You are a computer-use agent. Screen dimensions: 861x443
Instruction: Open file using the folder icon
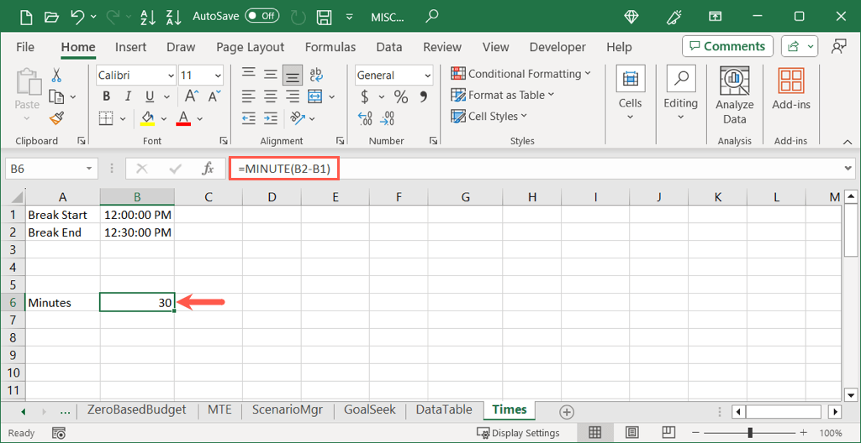pos(51,17)
